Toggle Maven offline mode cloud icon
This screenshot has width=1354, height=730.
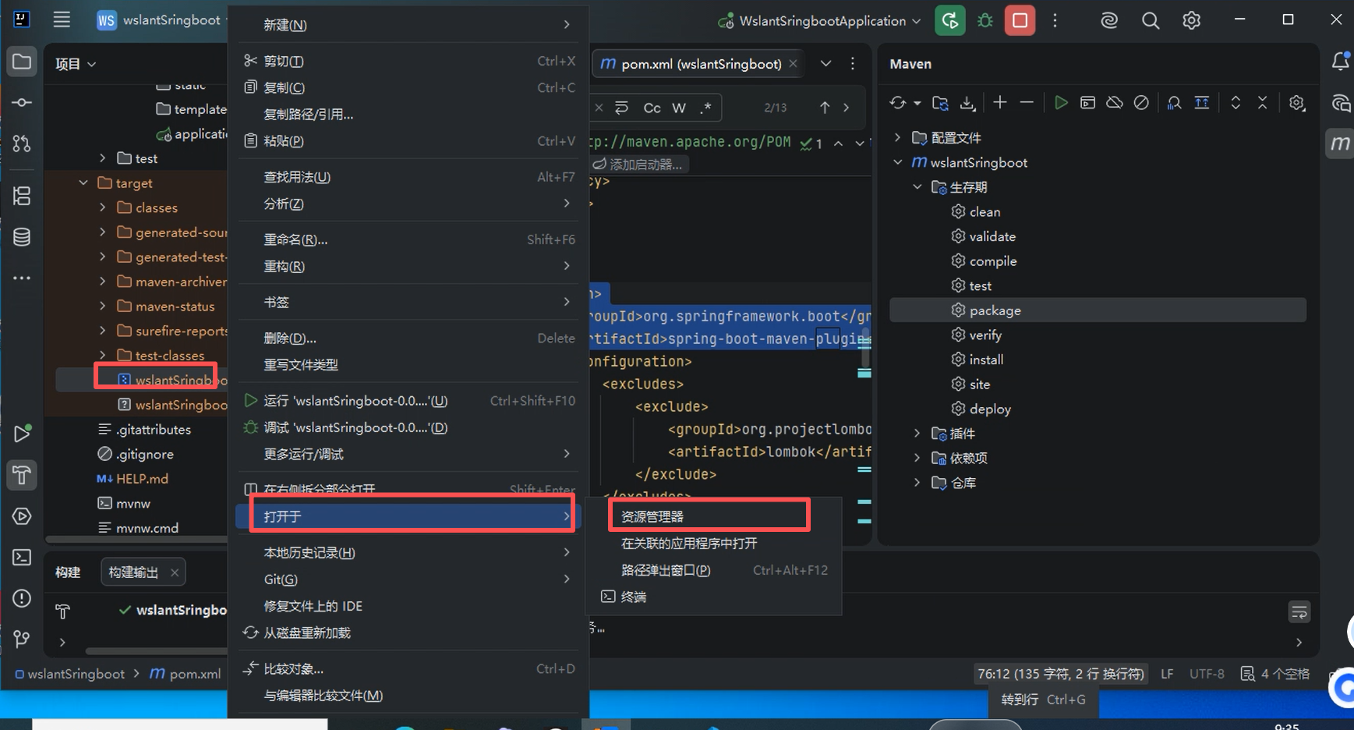(x=1115, y=103)
